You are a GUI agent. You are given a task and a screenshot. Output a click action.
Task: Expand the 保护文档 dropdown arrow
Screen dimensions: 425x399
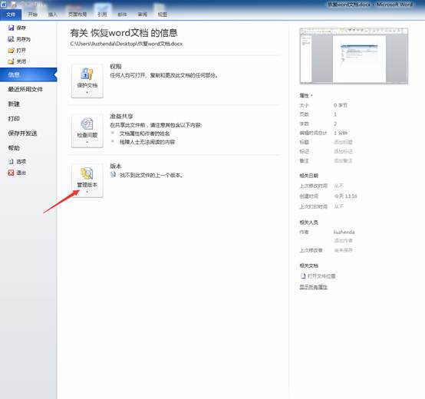[87, 92]
